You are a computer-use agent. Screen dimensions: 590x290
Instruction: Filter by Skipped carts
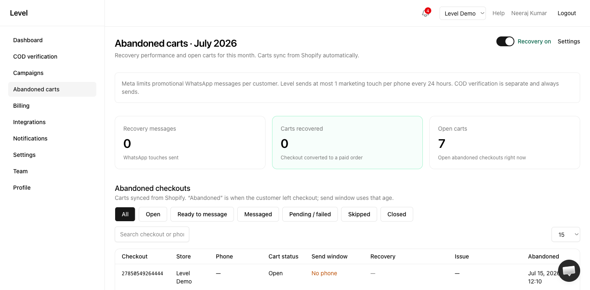[359, 214]
